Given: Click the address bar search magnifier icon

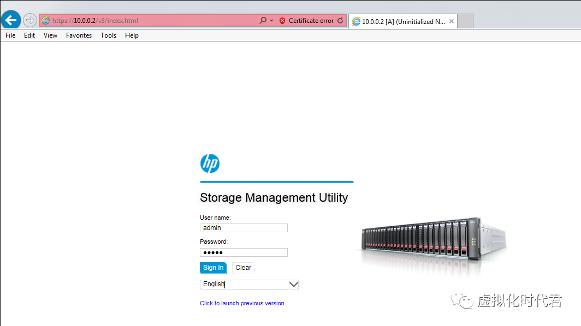Looking at the screenshot, I should click(x=263, y=20).
